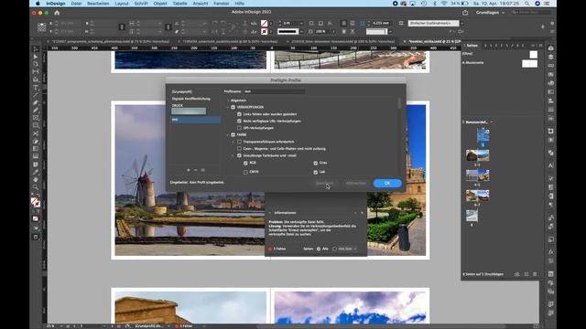Select the Type tool
The width and height of the screenshot is (586, 329).
pyautogui.click(x=36, y=88)
